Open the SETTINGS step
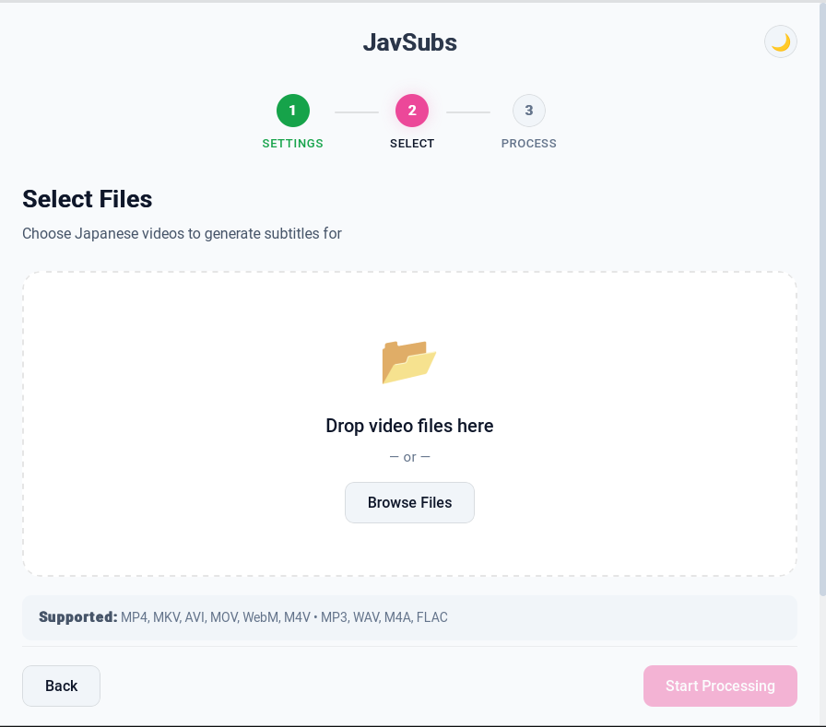This screenshot has width=826, height=727. [292, 143]
